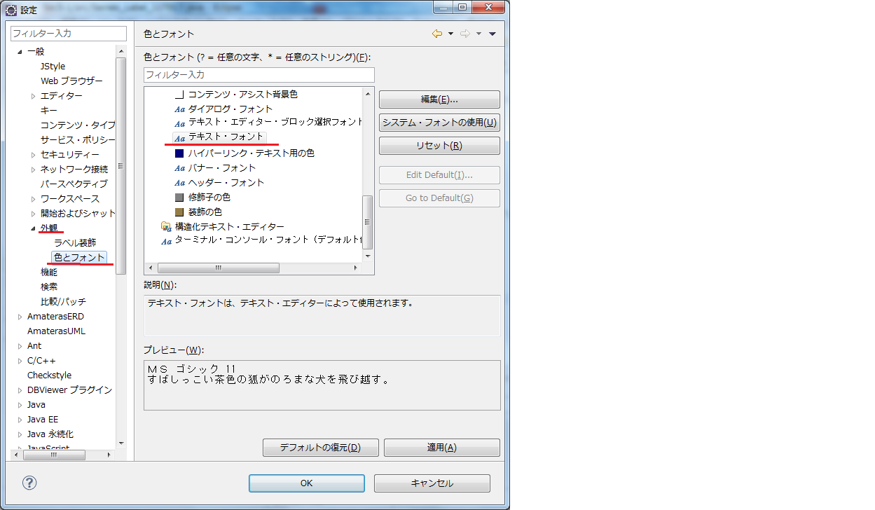The width and height of the screenshot is (875, 510).
Task: Select 色とフォント in the tree
Action: click(80, 258)
